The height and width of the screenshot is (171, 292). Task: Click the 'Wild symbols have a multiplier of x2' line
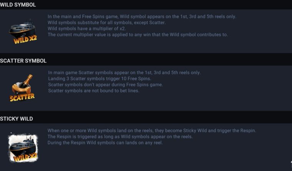pos(86,28)
